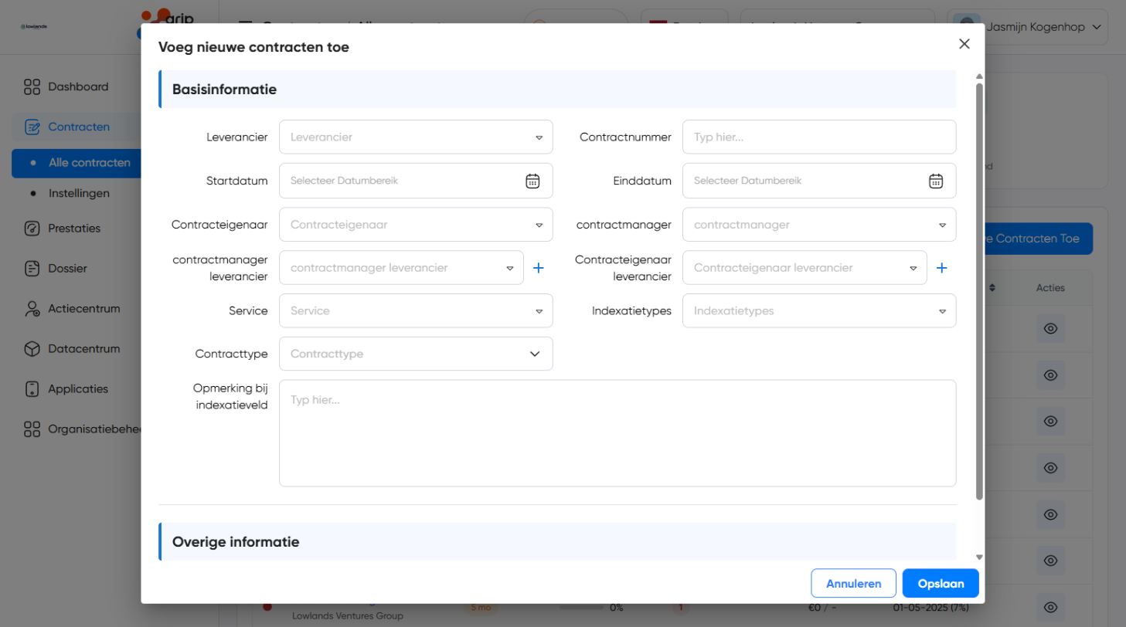Expand the Indexatietypes dropdown

[818, 310]
